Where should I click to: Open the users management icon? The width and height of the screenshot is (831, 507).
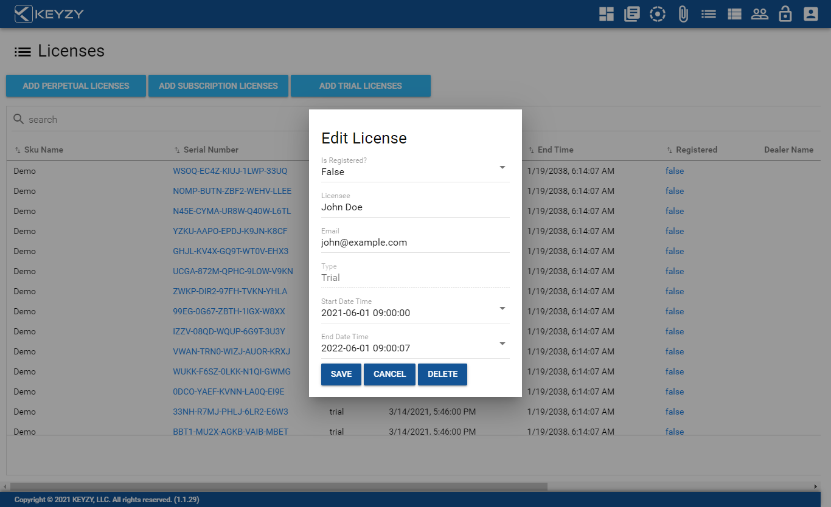coord(759,13)
